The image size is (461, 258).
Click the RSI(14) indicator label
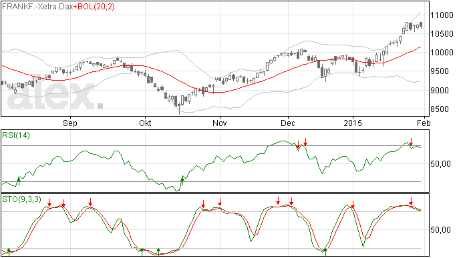pyautogui.click(x=16, y=135)
